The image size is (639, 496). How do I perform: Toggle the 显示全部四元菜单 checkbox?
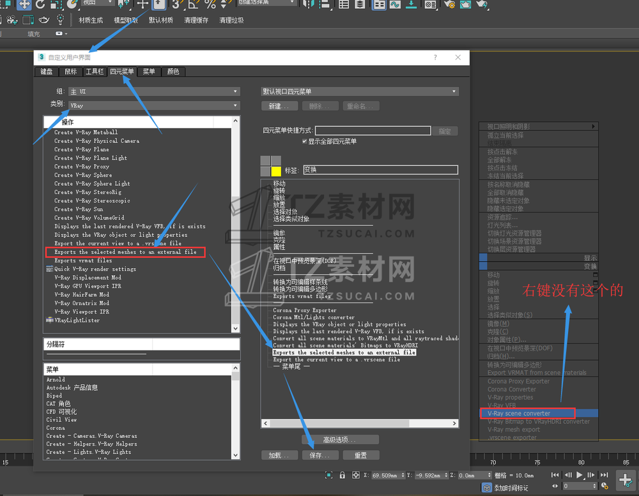(x=304, y=141)
